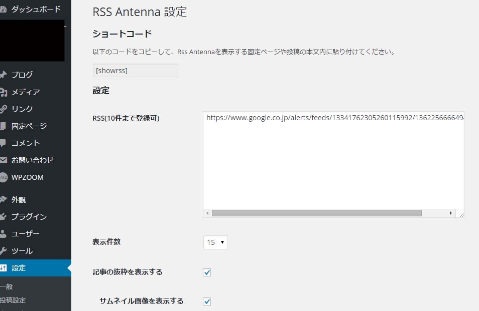Click the paintbrush icon beside 外観
The height and width of the screenshot is (311, 479).
3,199
